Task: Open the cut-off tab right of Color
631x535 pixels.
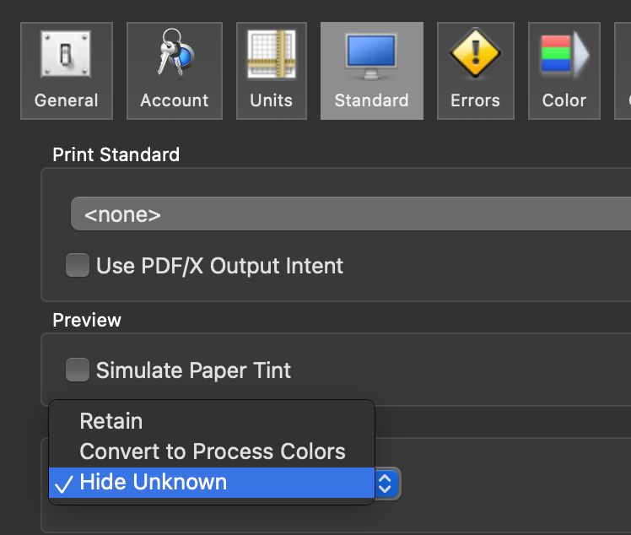Action: pyautogui.click(x=623, y=71)
